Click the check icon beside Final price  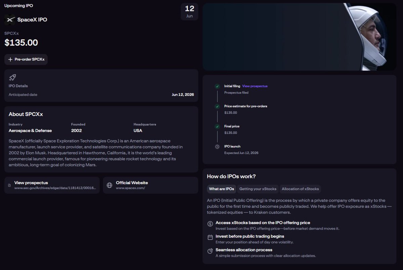217,126
